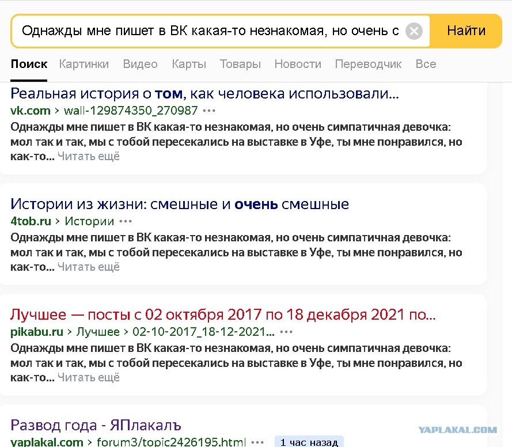
Task: Open the Товары tab
Action: point(240,64)
